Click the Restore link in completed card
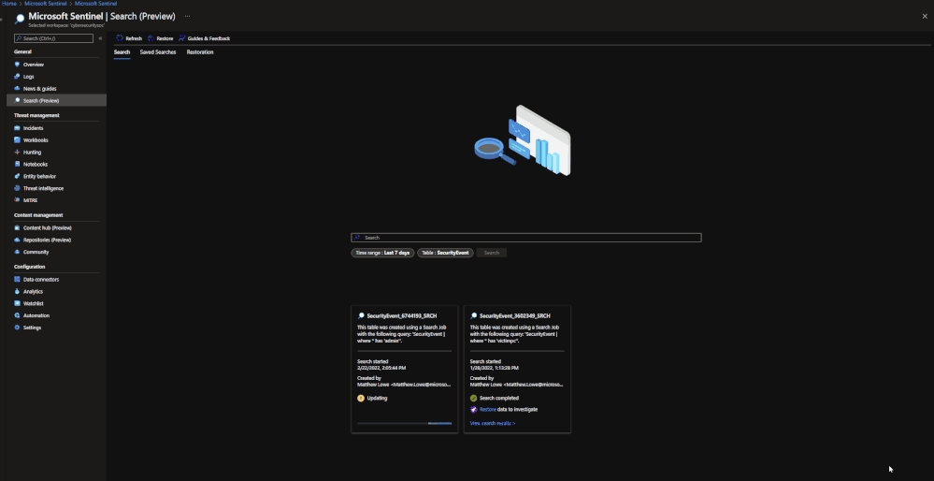 [x=488, y=410]
